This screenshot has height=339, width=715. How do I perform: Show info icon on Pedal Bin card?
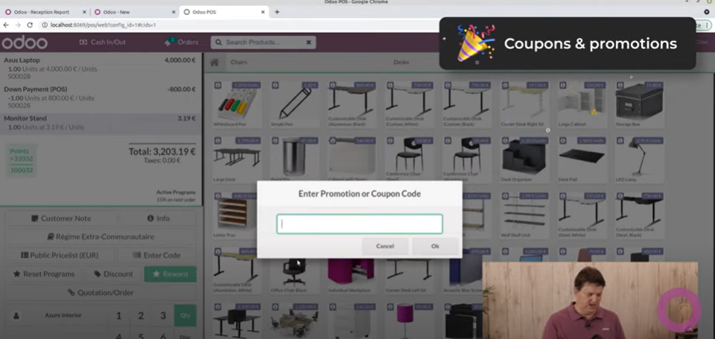[x=276, y=141]
